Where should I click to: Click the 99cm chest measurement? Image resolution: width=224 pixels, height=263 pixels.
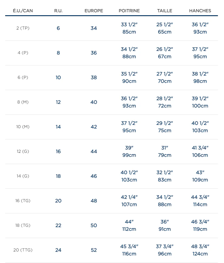129,155
